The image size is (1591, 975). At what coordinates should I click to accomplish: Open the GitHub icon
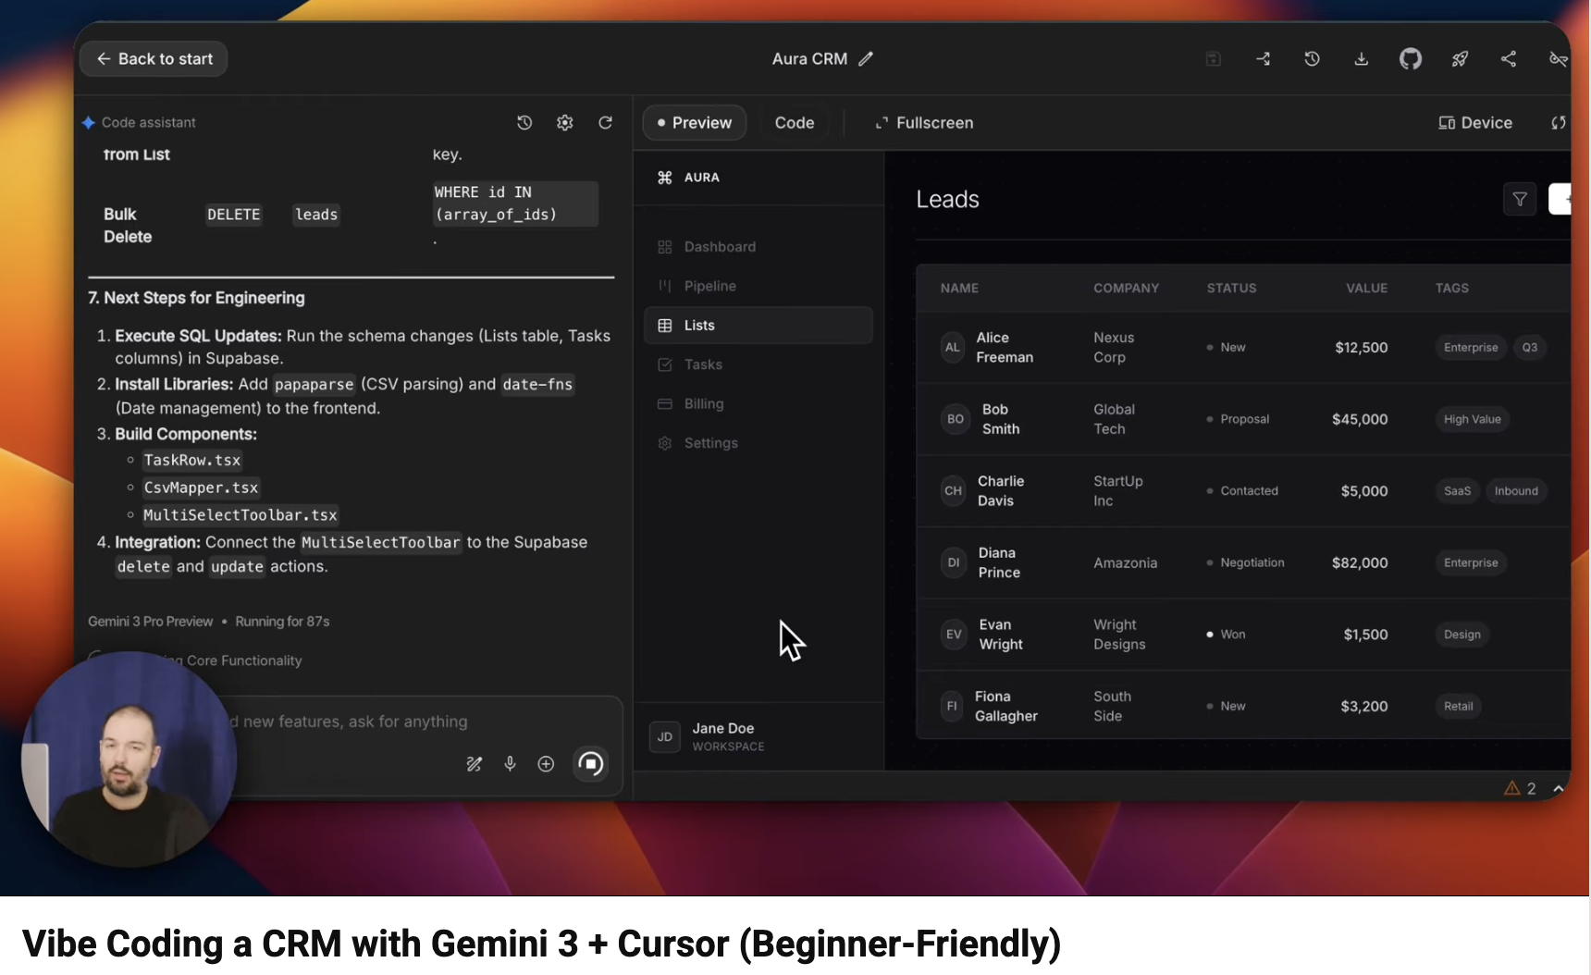tap(1411, 59)
